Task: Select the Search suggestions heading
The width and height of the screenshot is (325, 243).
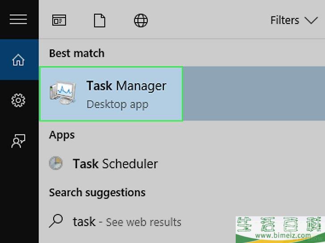Action: 97,193
